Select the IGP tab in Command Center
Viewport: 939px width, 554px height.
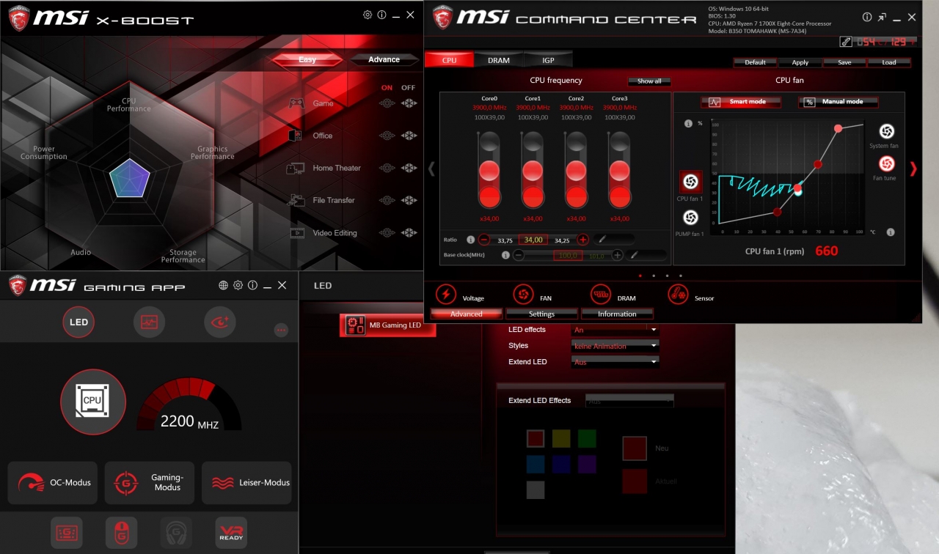point(548,60)
